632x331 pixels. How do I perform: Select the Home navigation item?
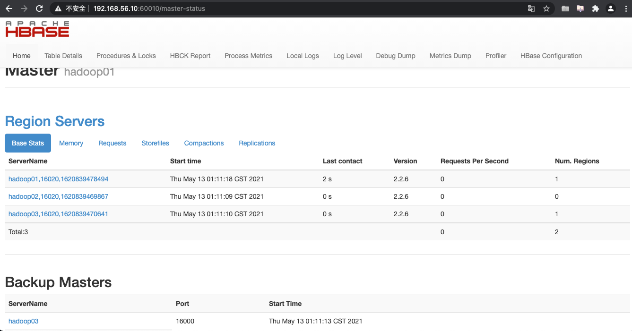(x=22, y=56)
